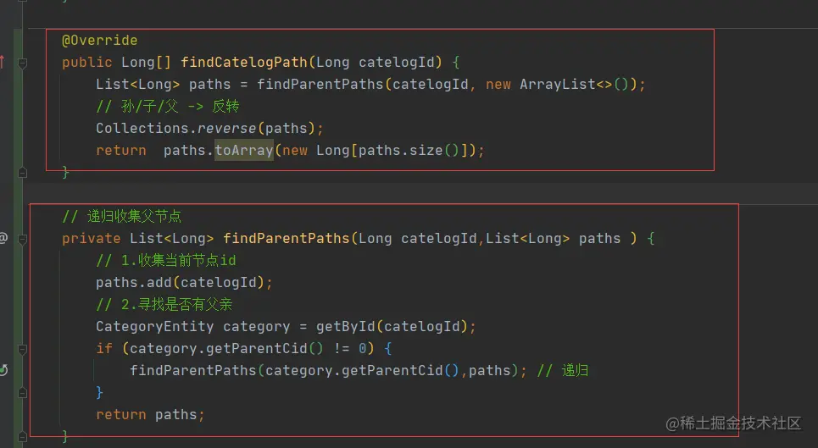Image resolution: width=818 pixels, height=448 pixels.
Task: Click the new ArrayList<>() expression
Action: point(558,84)
